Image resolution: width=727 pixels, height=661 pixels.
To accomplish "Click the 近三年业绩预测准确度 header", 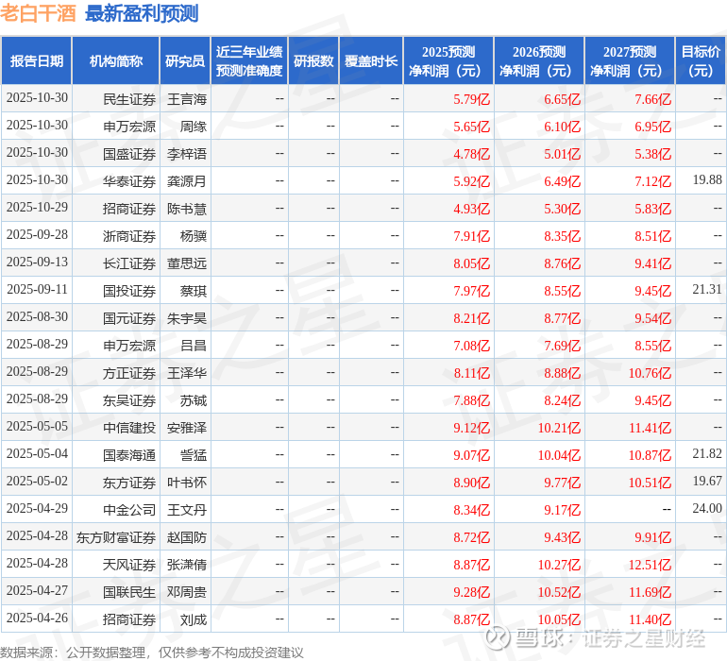I will (249, 60).
